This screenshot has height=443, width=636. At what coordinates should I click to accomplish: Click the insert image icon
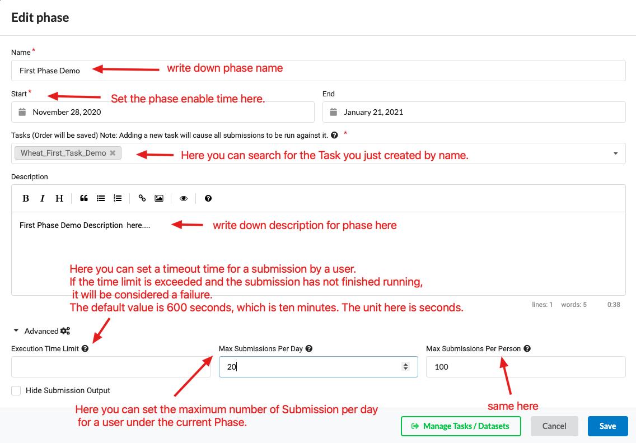tap(159, 198)
